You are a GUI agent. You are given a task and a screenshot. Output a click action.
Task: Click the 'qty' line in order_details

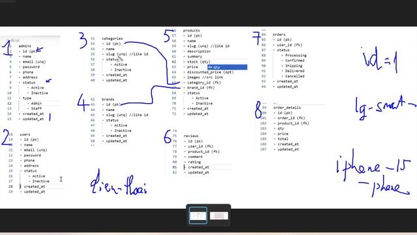coord(281,128)
